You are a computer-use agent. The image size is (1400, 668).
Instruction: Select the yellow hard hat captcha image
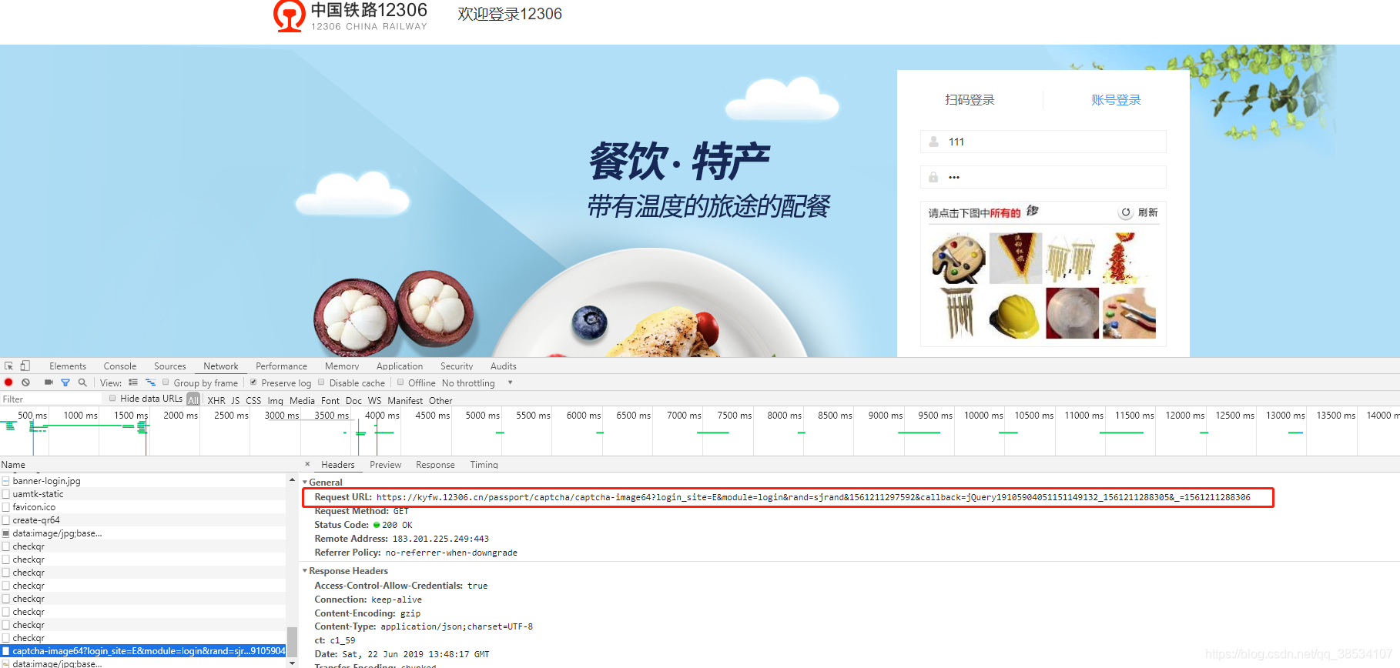pos(1015,314)
